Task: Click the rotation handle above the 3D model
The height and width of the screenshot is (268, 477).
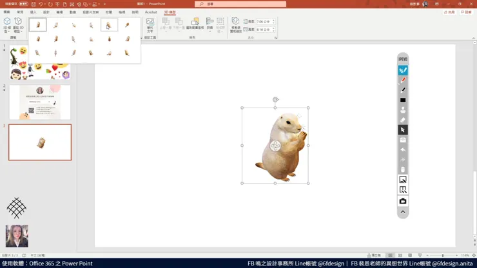Action: coord(275,100)
